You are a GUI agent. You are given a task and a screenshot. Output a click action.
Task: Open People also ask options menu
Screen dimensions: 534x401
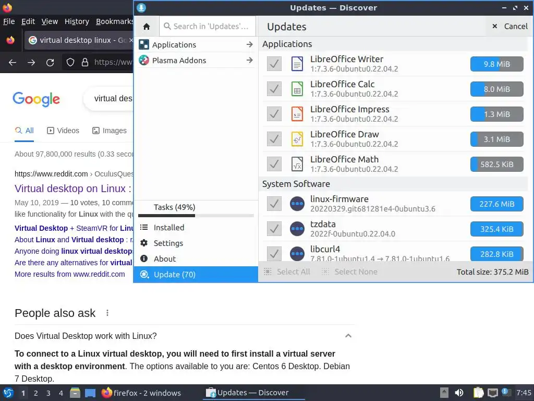click(107, 313)
